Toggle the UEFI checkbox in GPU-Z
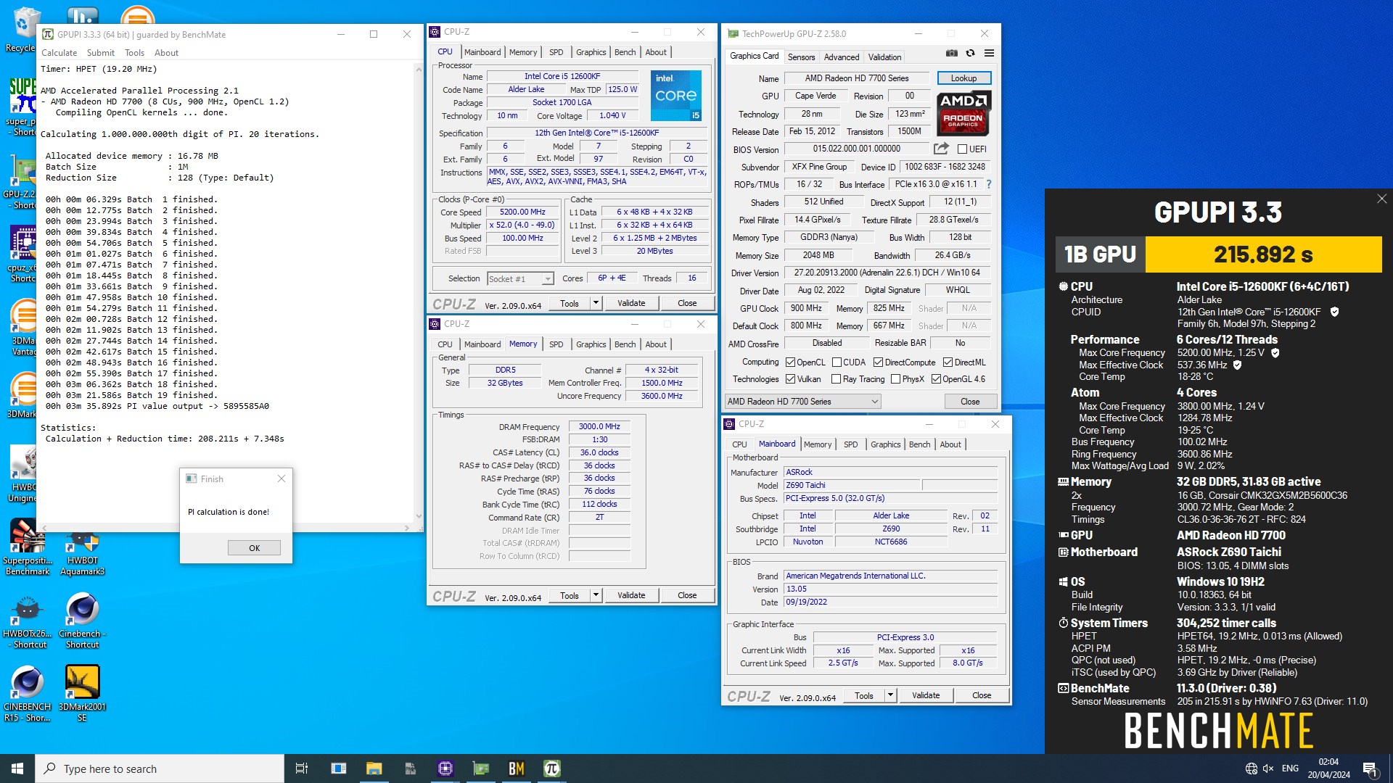Screen dimensions: 1393x783 coord(962,149)
